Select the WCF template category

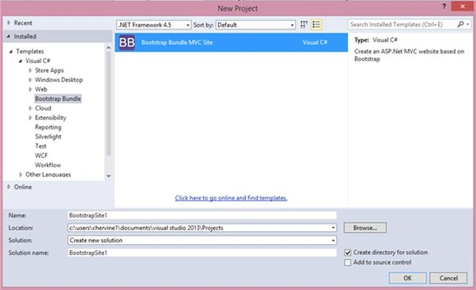pos(41,156)
